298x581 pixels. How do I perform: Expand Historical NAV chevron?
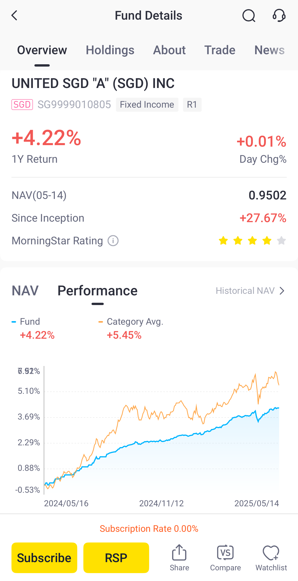pyautogui.click(x=282, y=291)
